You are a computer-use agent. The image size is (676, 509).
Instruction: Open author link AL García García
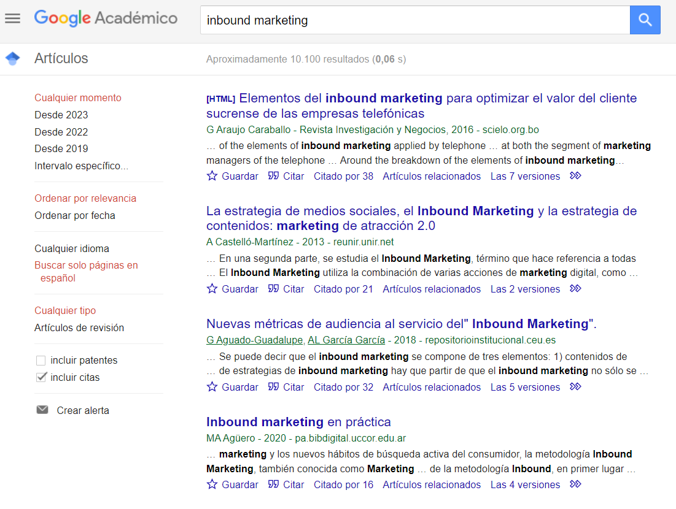[x=346, y=340]
